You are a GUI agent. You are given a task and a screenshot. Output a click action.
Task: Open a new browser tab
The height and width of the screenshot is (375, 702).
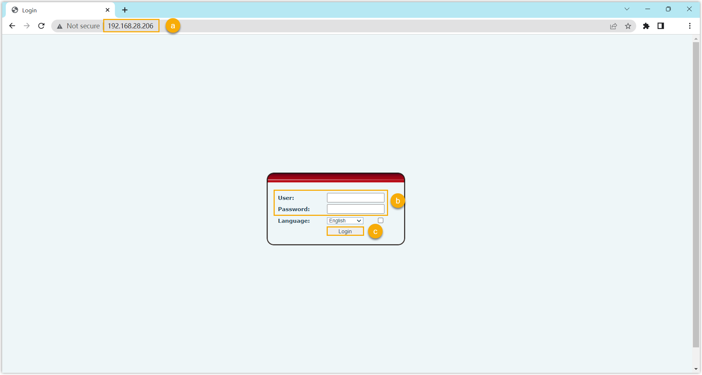(125, 10)
